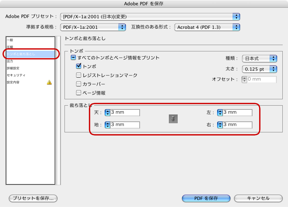Open the Adobe PDF プリセット dropdown
This screenshot has height=207, width=288.
[150, 17]
